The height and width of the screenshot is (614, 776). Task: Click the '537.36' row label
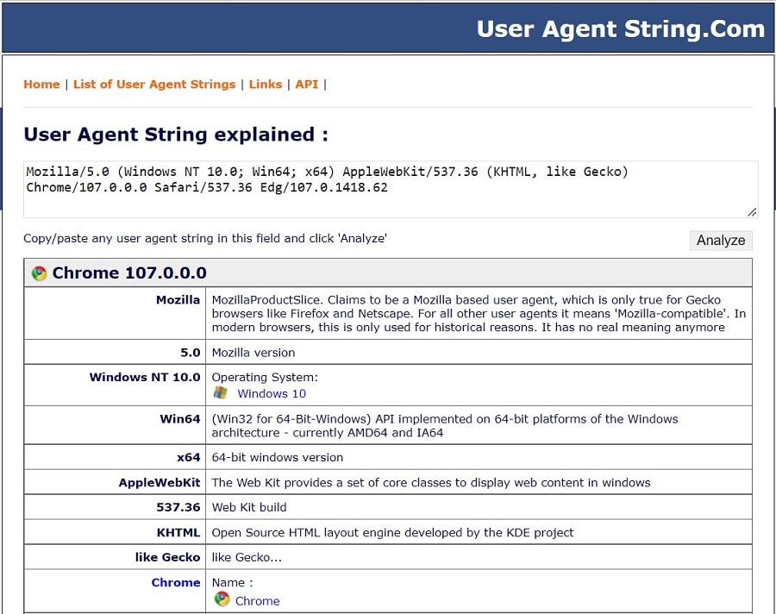click(178, 507)
